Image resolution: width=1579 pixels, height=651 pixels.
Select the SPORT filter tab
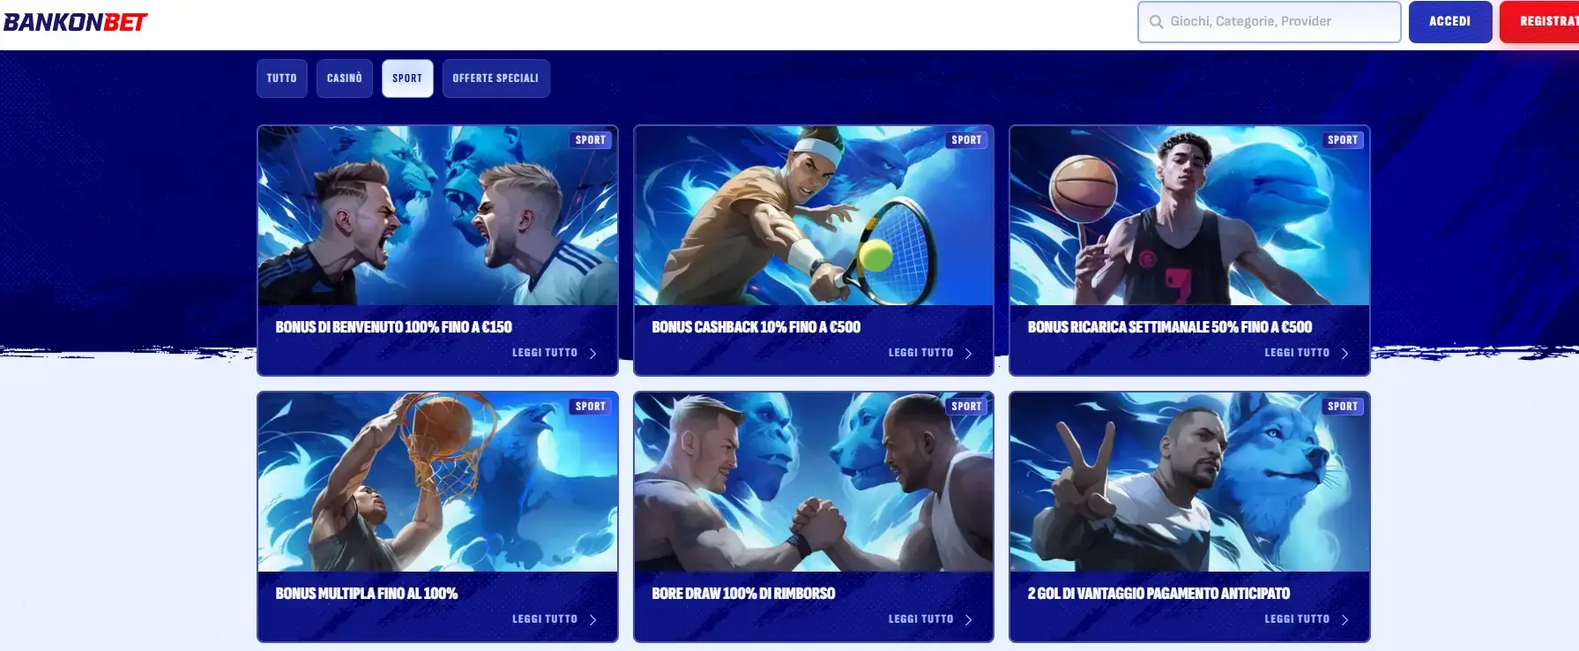[x=407, y=79]
